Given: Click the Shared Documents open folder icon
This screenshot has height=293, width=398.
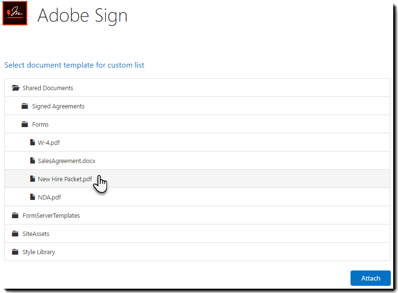Looking at the screenshot, I should click(x=15, y=88).
